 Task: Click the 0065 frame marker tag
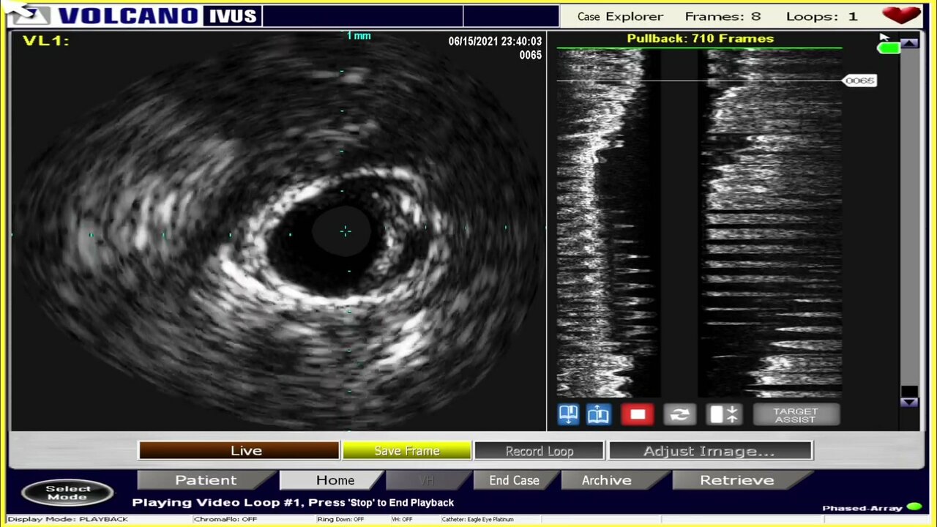[859, 81]
